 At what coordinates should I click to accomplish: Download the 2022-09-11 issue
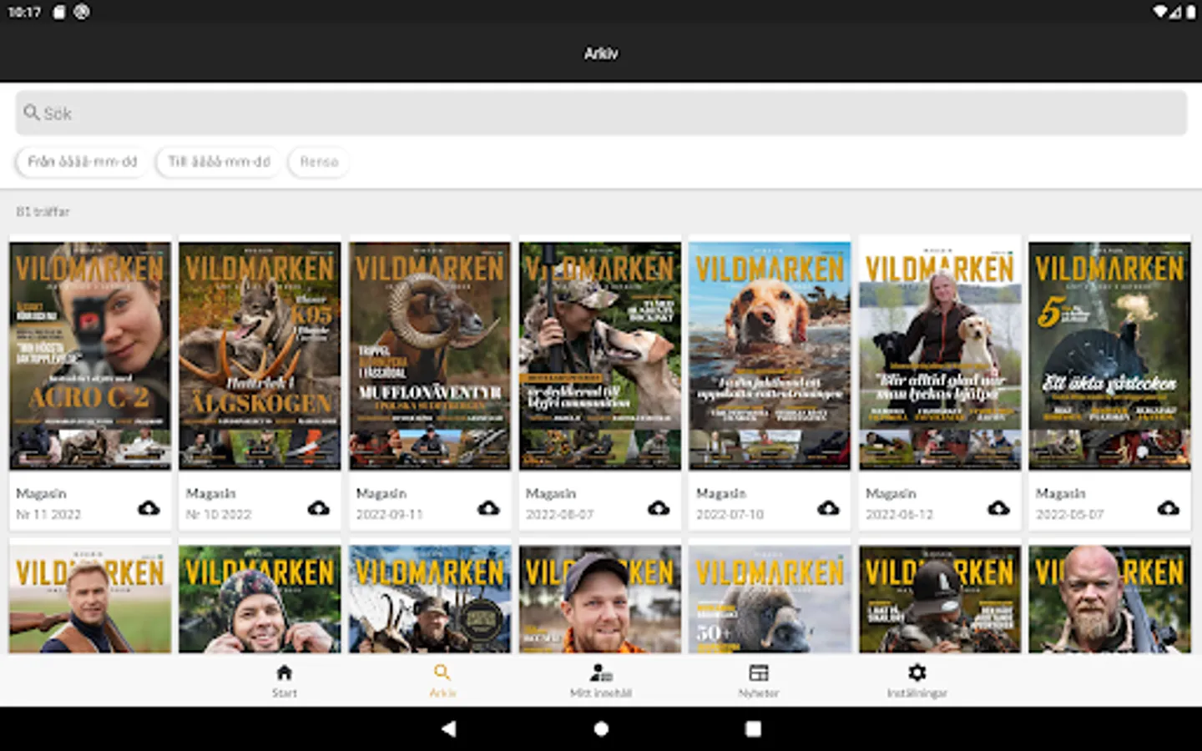(488, 507)
